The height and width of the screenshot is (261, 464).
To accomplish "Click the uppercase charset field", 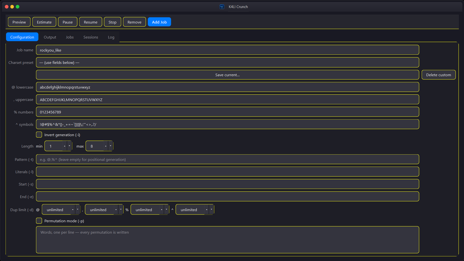I will [x=227, y=99].
